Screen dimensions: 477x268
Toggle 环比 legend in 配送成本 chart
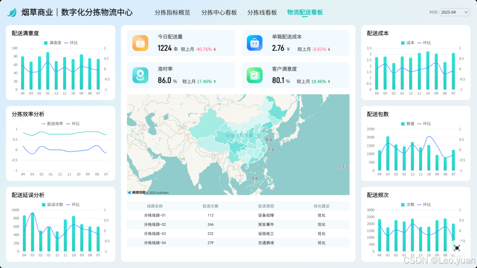(x=425, y=43)
